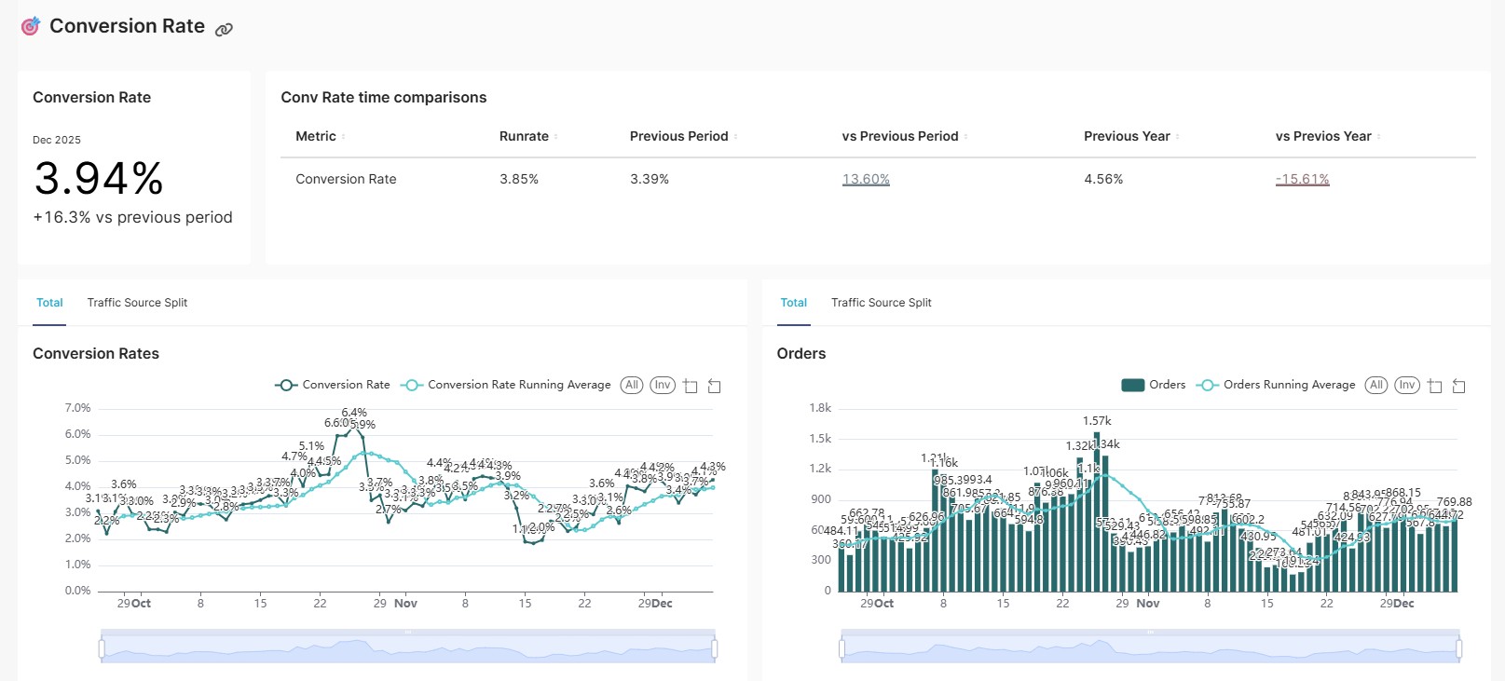Toggle Conversion Rate Running Average series
1505x681 pixels.
[507, 385]
